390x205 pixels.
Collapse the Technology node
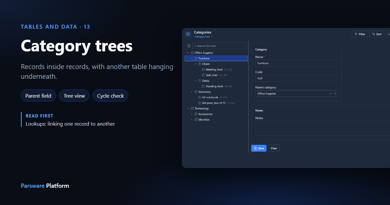pos(188,108)
